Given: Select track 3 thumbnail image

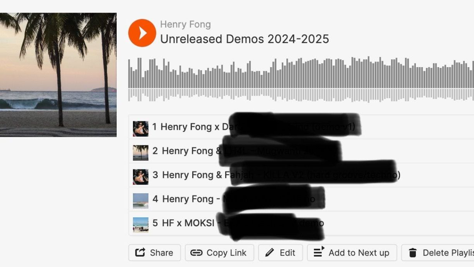Looking at the screenshot, I should tap(141, 177).
